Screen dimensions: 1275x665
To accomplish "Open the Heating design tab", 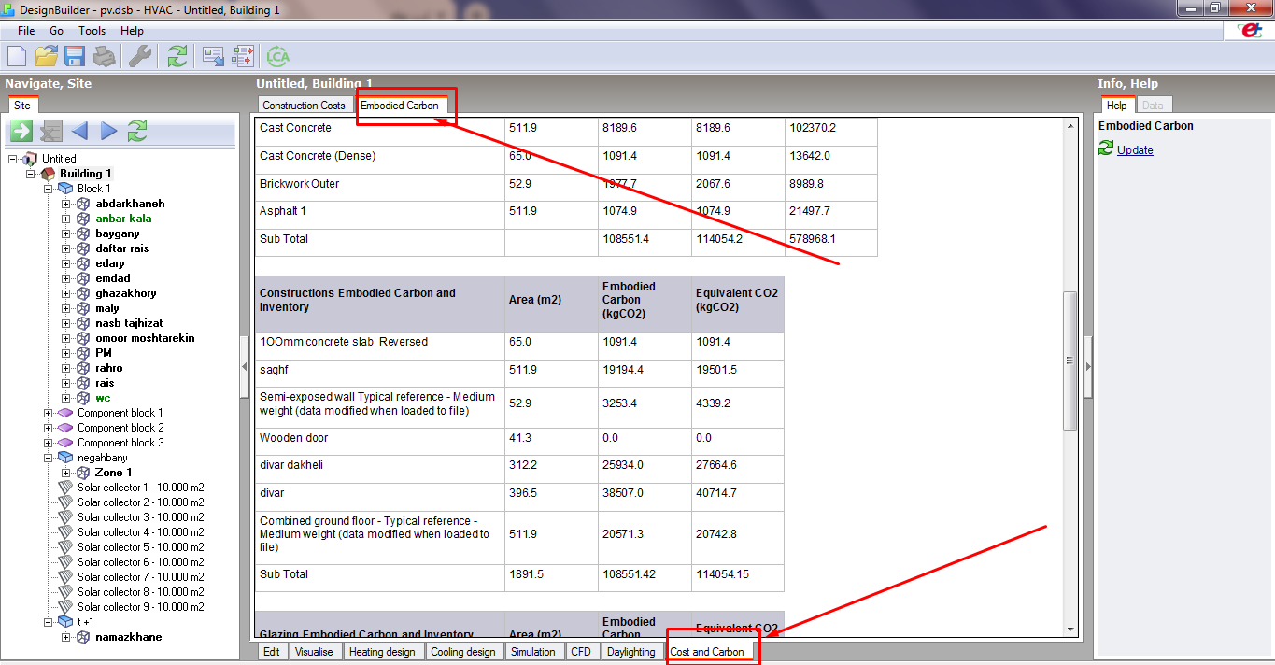I will tap(382, 652).
